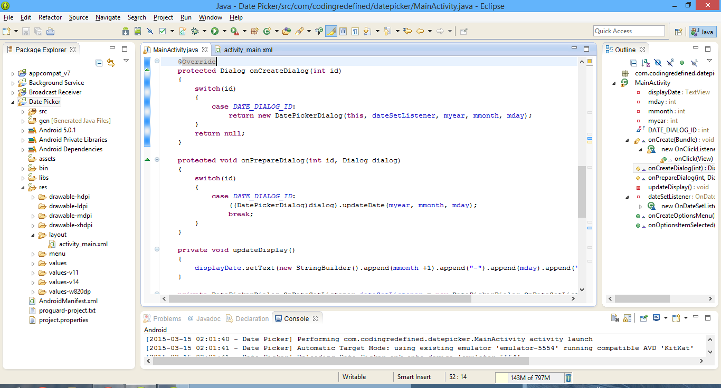Expand the src folder in Package Explorer
Image resolution: width=721 pixels, height=388 pixels.
pyautogui.click(x=23, y=111)
